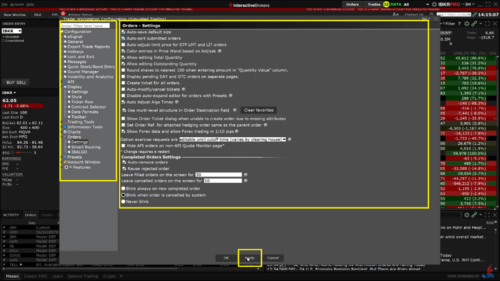Switch to the Classic TWS tab
The height and width of the screenshot is (281, 500).
point(35,276)
